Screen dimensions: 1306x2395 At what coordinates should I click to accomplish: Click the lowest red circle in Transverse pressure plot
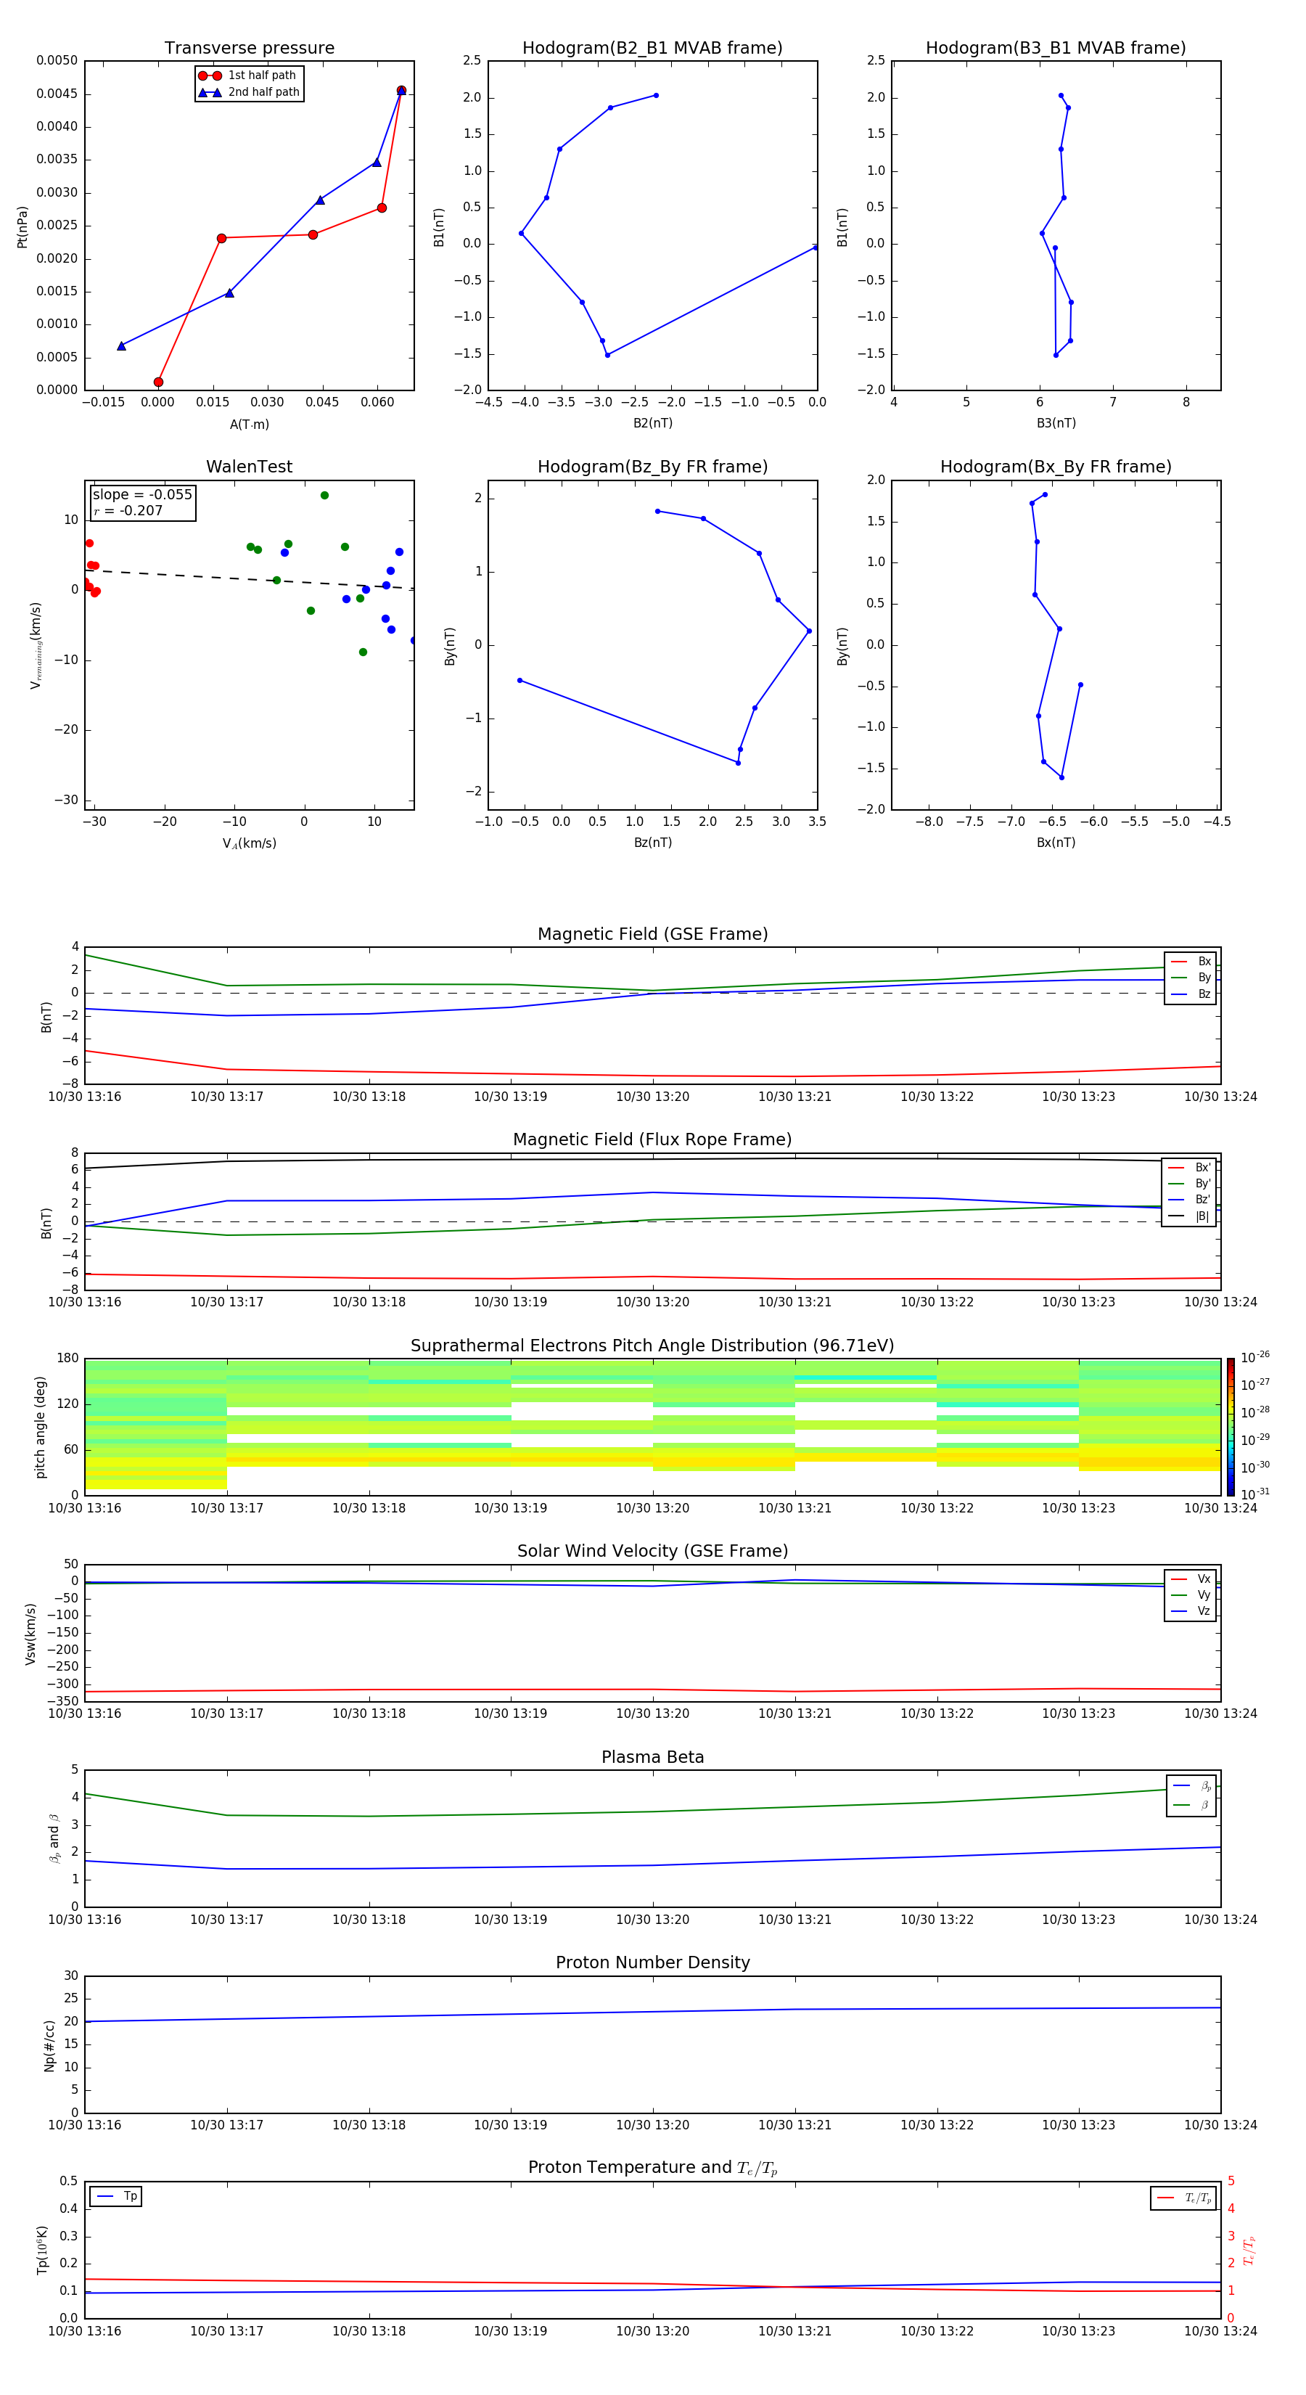pyautogui.click(x=158, y=382)
